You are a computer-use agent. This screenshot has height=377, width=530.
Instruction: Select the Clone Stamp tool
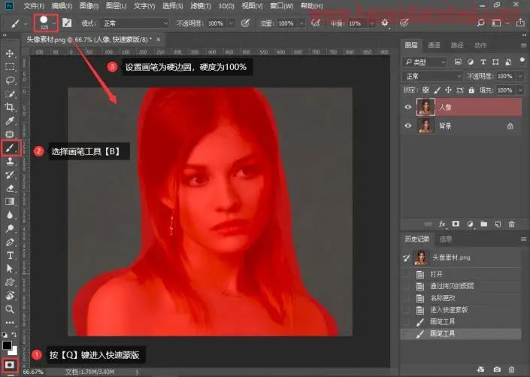[x=10, y=162]
